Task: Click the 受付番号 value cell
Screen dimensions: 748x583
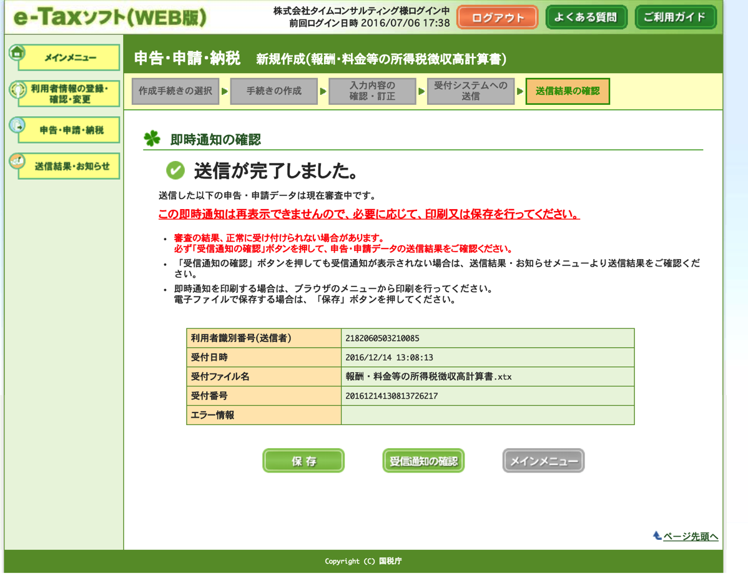Action: [x=487, y=396]
